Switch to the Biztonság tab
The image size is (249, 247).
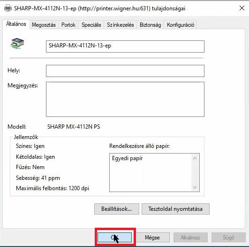150,25
